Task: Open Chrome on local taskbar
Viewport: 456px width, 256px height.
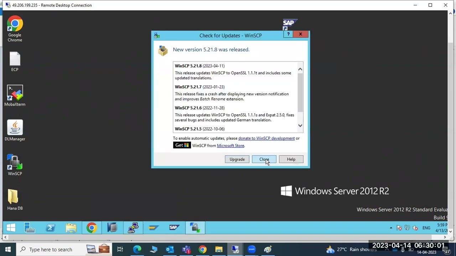Action: coord(202,250)
